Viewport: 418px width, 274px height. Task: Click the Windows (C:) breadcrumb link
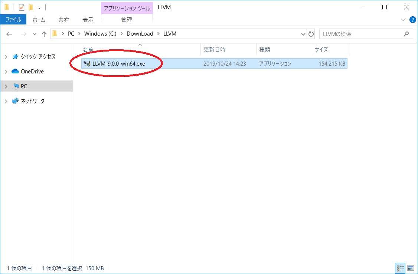pos(99,33)
